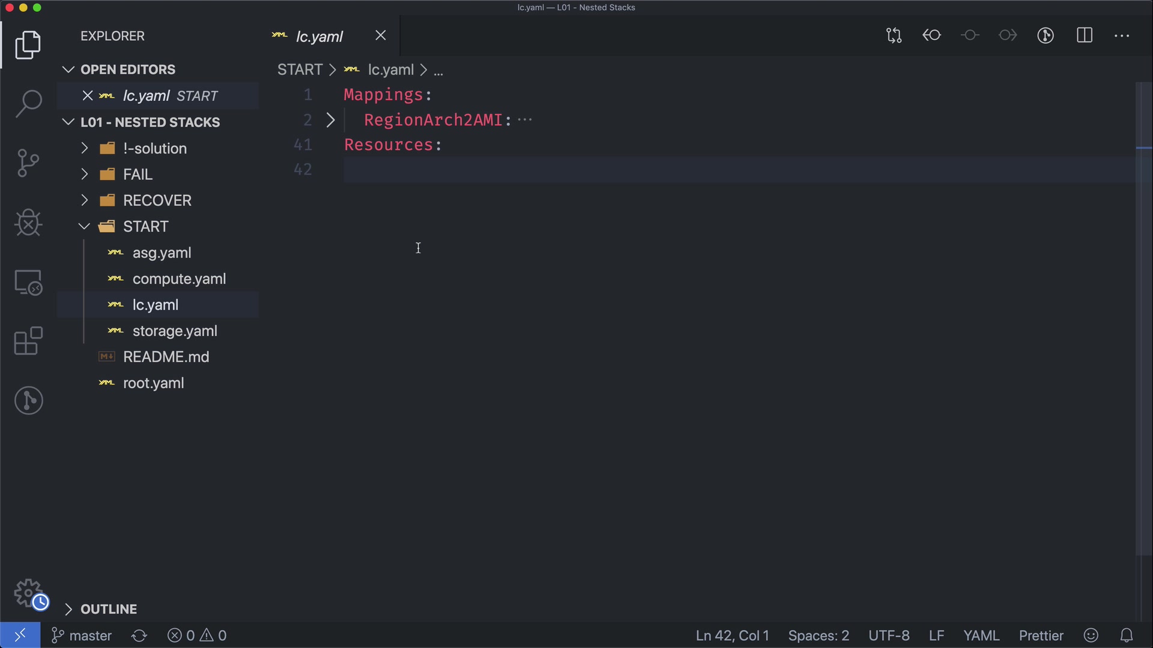1153x648 pixels.
Task: Expand the FAIL folder
Action: click(x=138, y=175)
